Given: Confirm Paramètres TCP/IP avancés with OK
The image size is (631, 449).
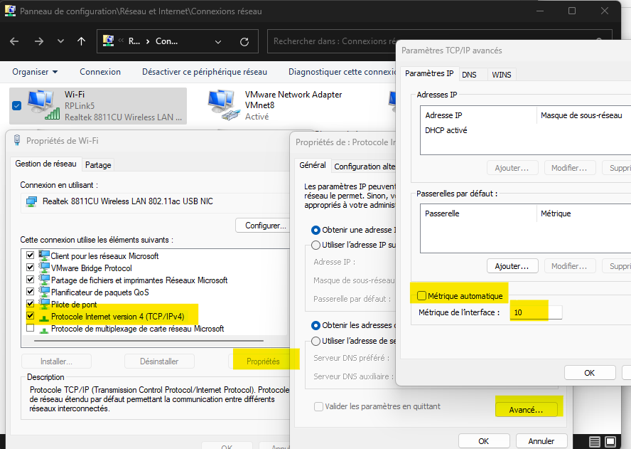Looking at the screenshot, I should tap(590, 373).
